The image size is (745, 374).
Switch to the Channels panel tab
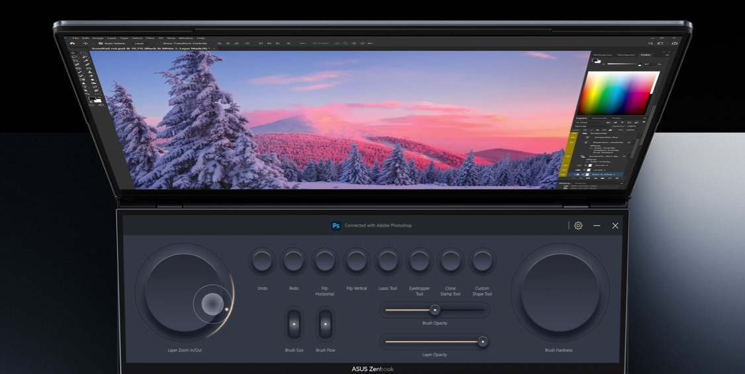599,118
